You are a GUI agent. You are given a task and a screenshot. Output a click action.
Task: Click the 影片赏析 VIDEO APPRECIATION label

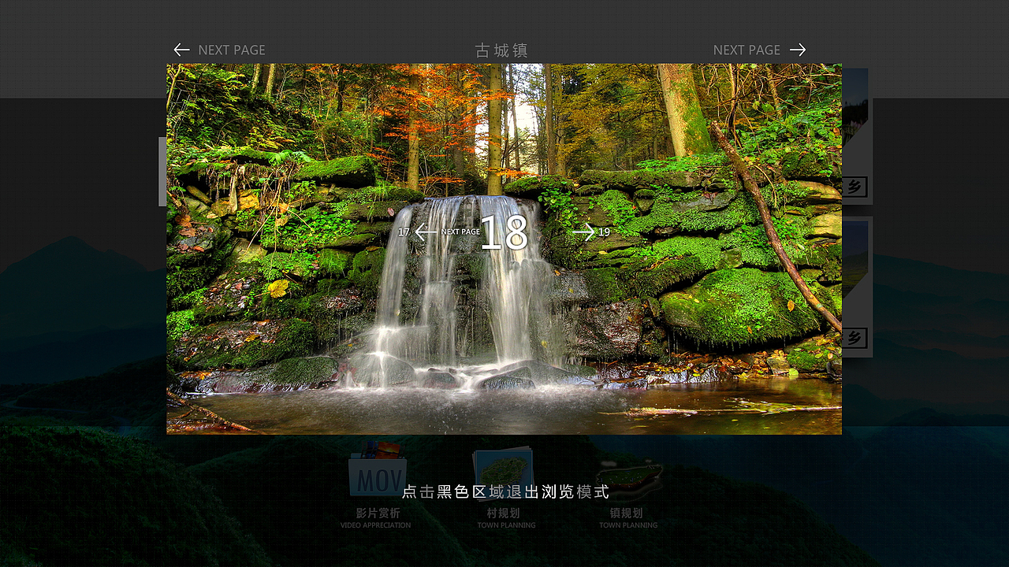[375, 517]
